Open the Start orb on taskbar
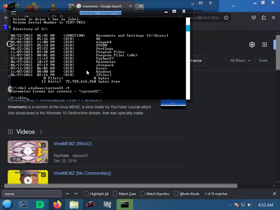This screenshot has height=210, width=280. 7,205
